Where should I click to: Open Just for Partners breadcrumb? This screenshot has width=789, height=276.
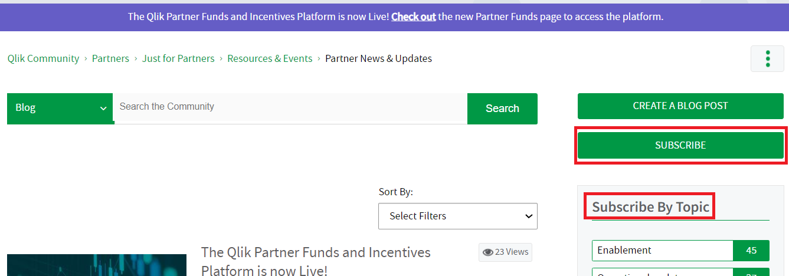click(178, 58)
